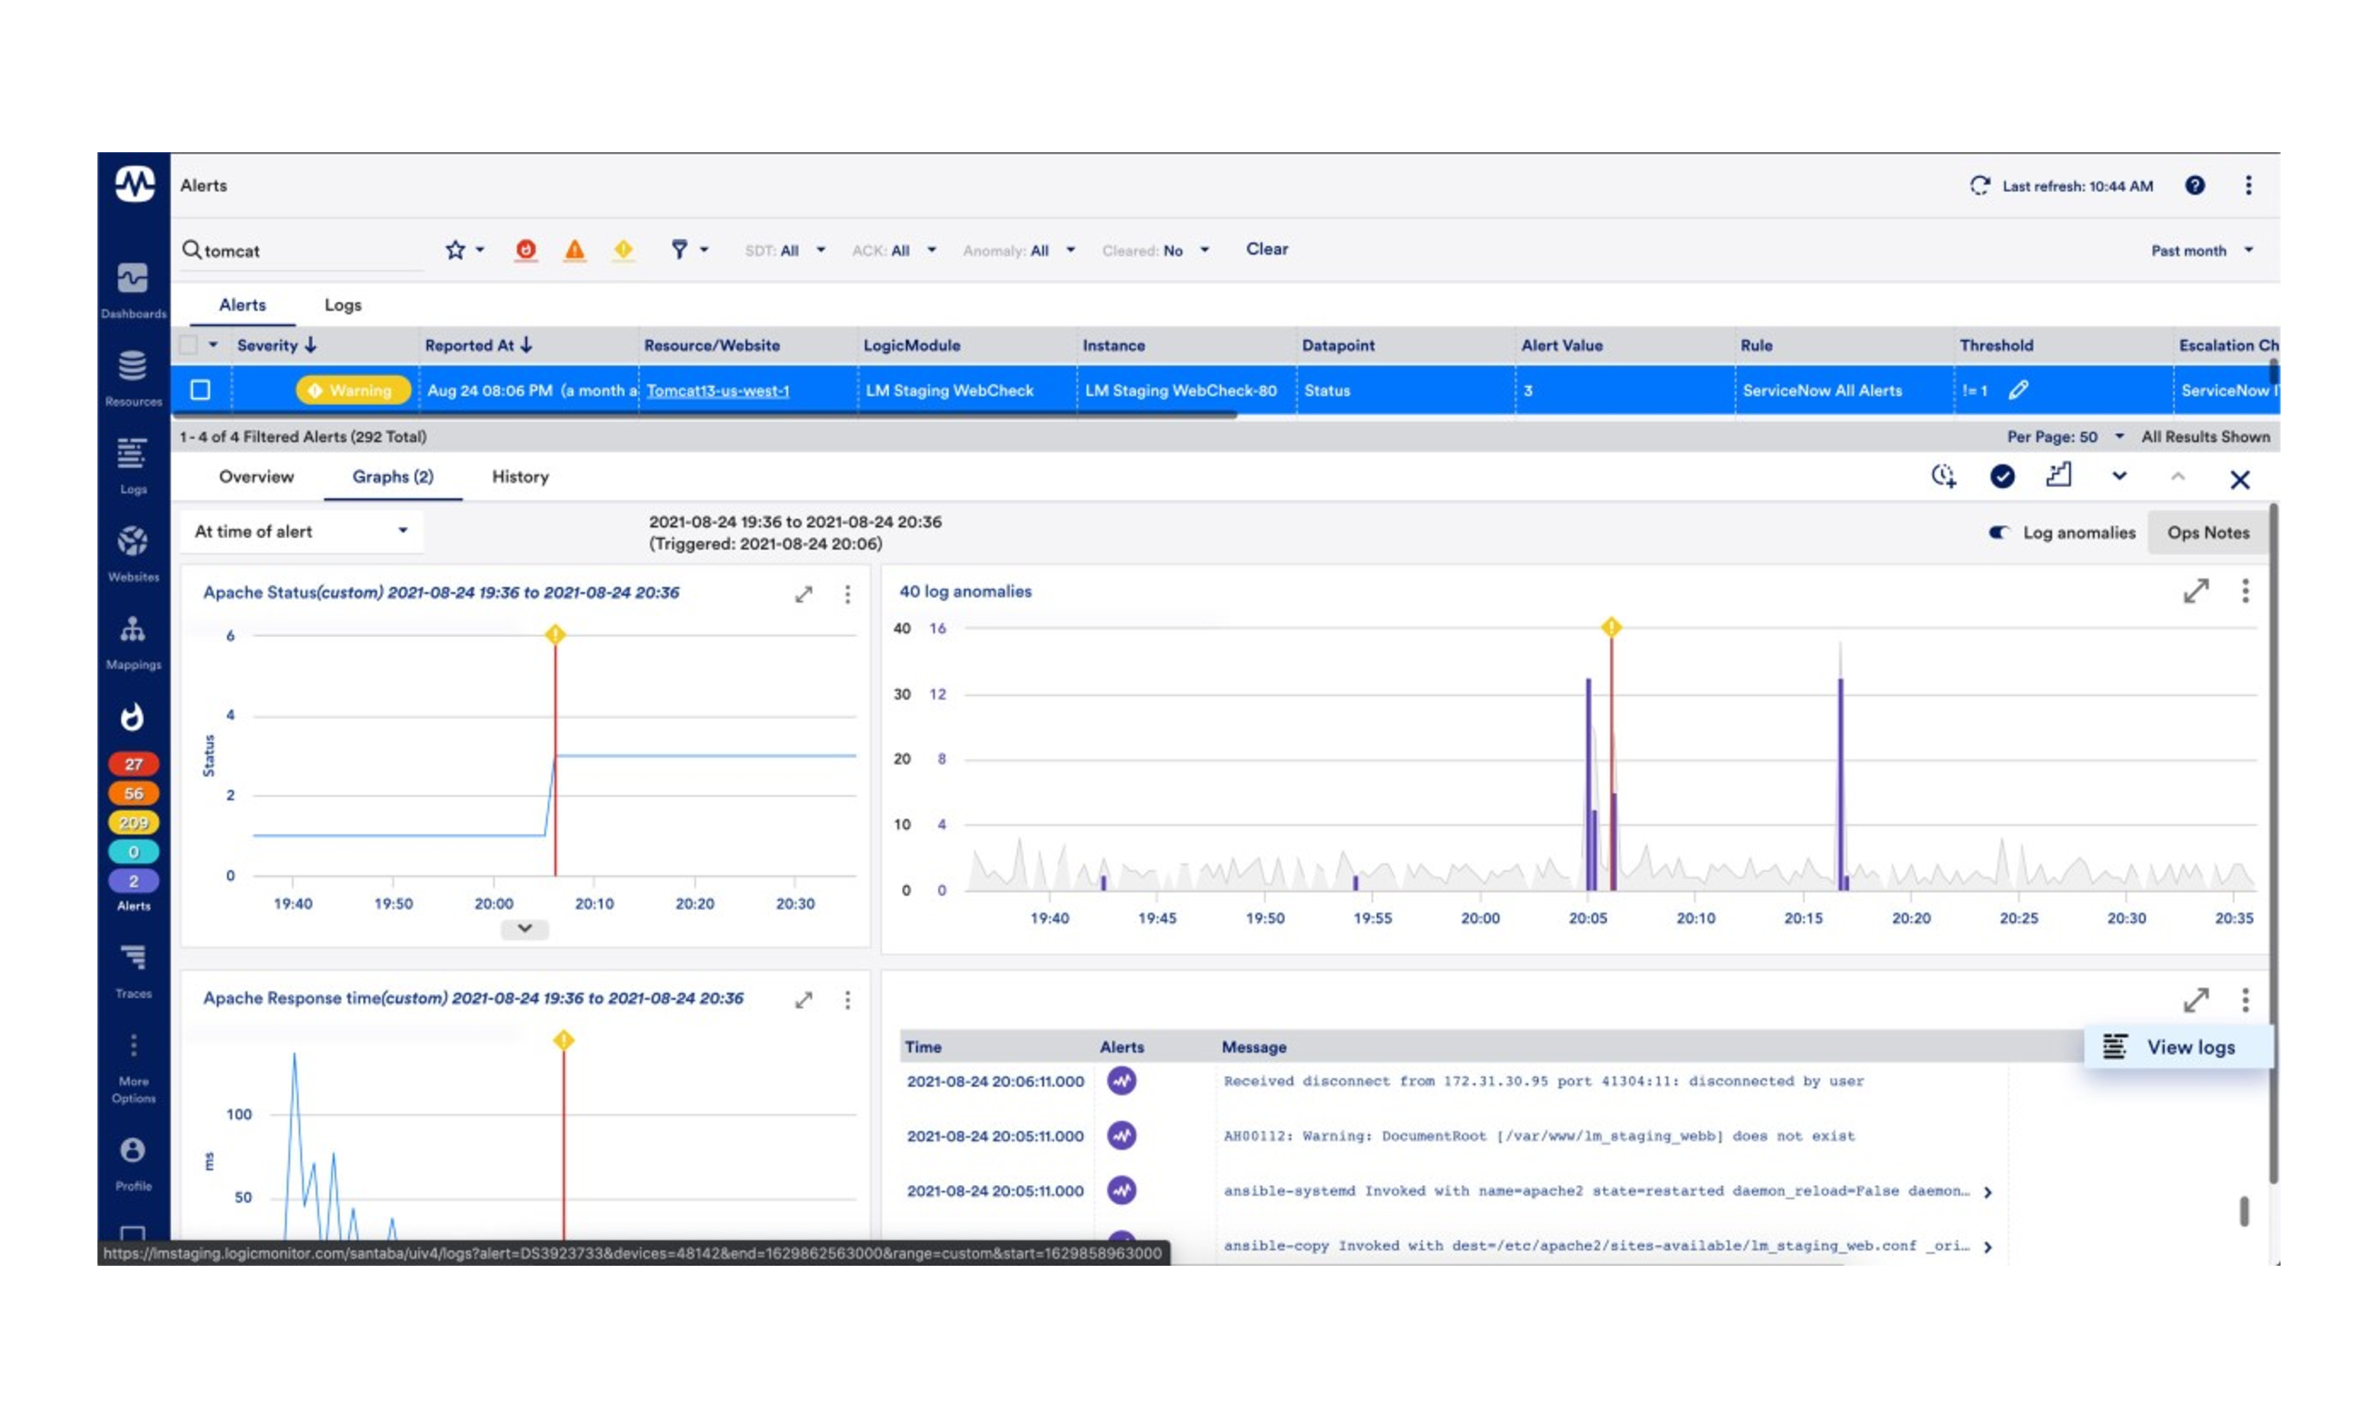2378x1418 pixels.
Task: Click the Clear filters button
Action: 1267,250
